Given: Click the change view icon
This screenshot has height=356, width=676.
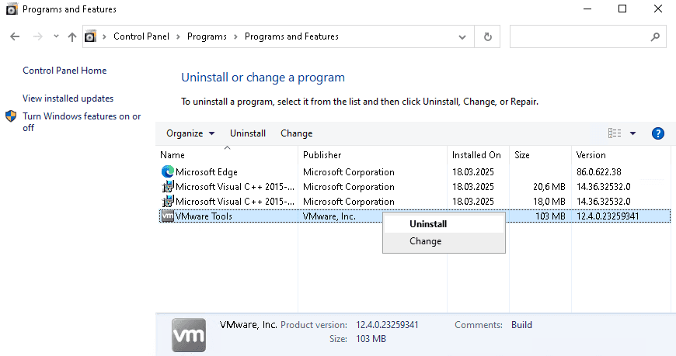Looking at the screenshot, I should pos(615,133).
